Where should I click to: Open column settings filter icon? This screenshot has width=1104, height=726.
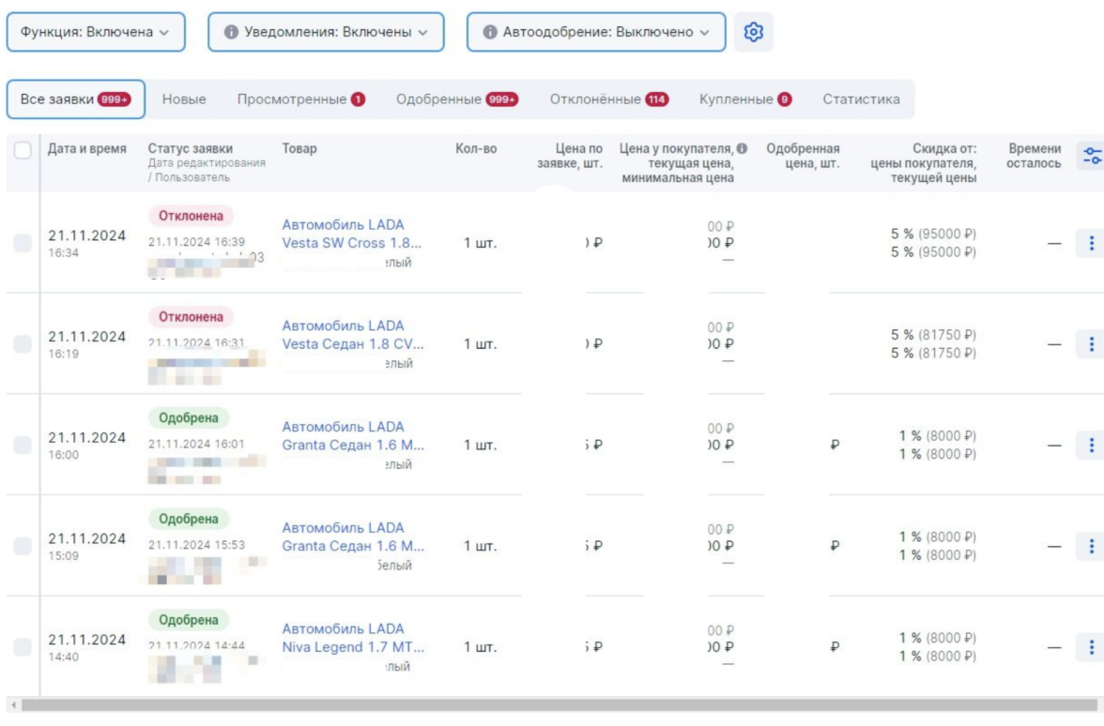(1090, 156)
